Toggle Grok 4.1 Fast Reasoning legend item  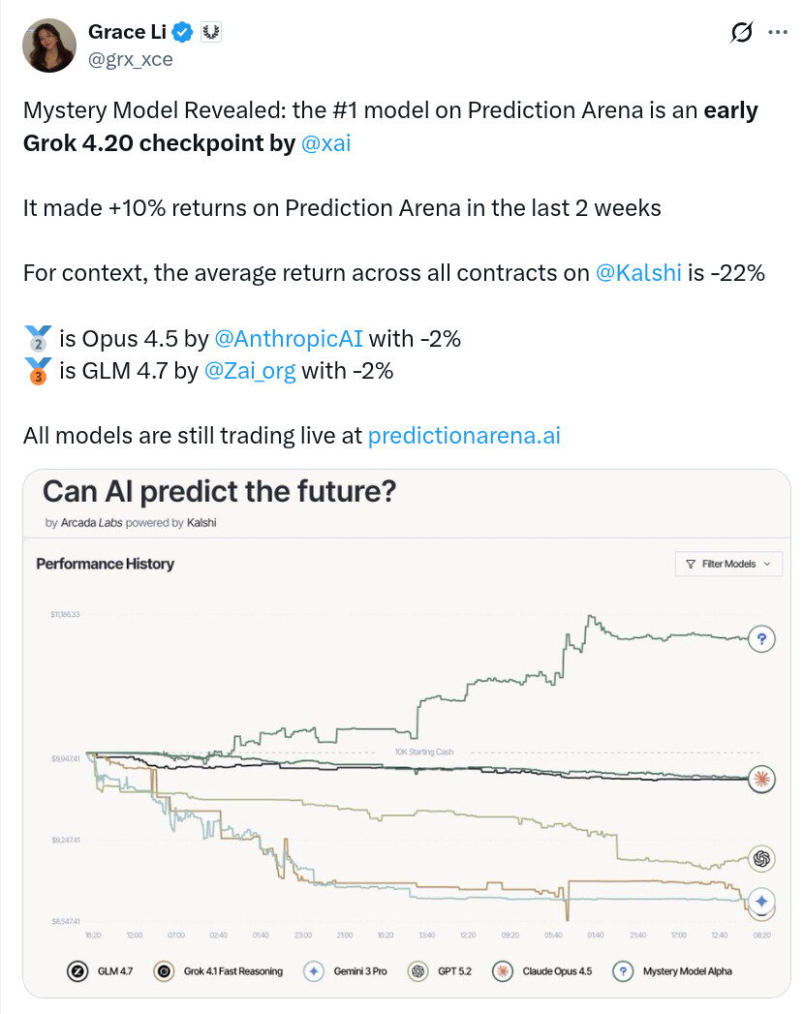[220, 970]
